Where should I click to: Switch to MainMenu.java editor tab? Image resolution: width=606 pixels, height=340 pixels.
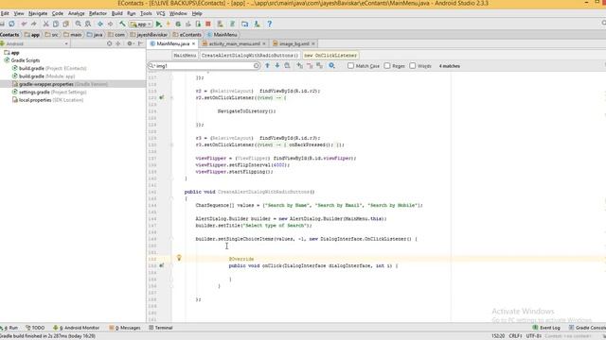173,43
